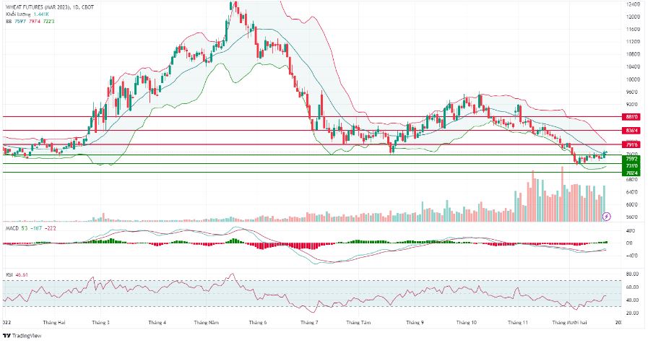The width and height of the screenshot is (653, 343).
Task: Select the 791'6 resistance price label
Action: coord(631,144)
